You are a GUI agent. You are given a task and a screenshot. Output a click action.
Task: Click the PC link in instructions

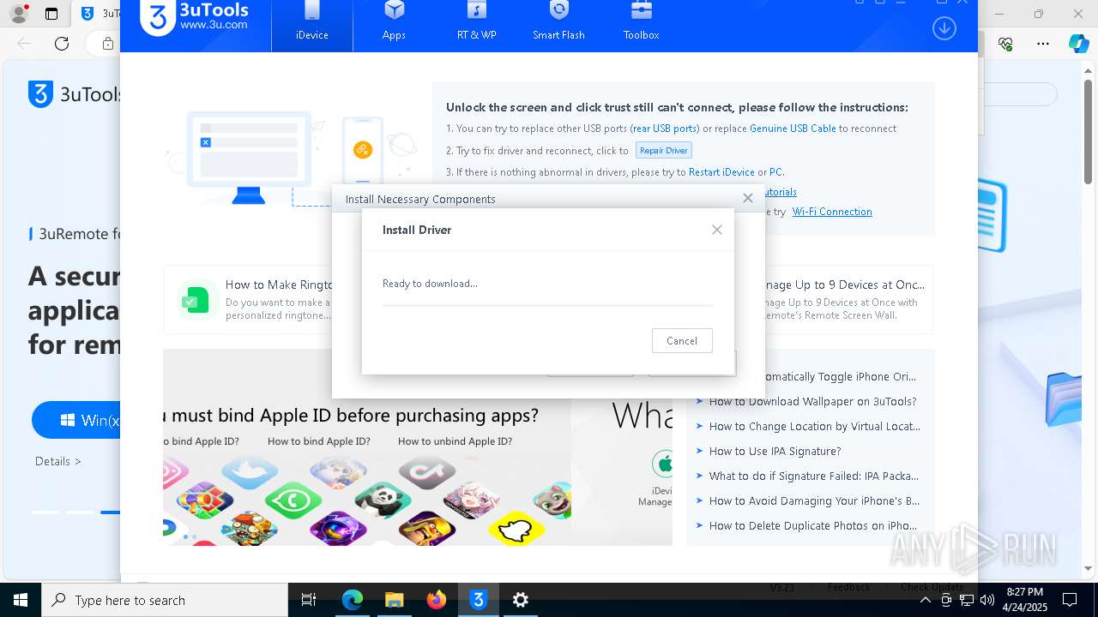point(775,172)
